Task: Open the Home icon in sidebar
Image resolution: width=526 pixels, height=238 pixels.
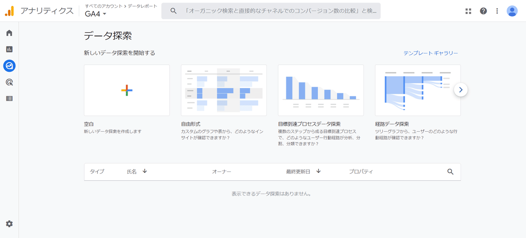Action: 9,33
